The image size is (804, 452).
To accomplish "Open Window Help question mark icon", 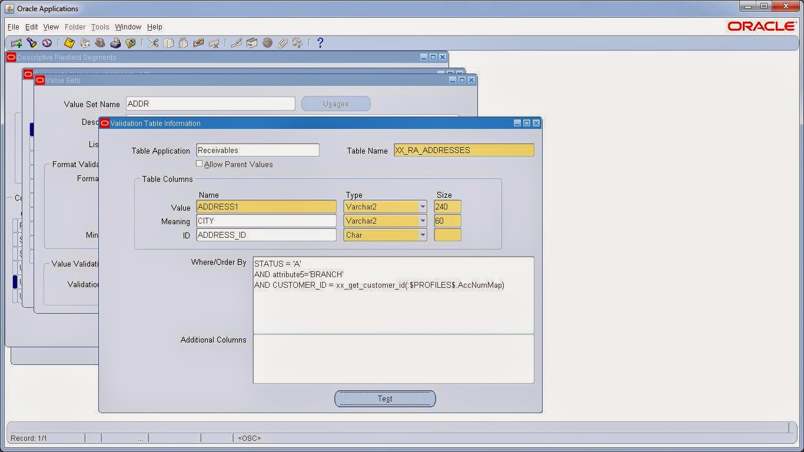I will [x=320, y=43].
